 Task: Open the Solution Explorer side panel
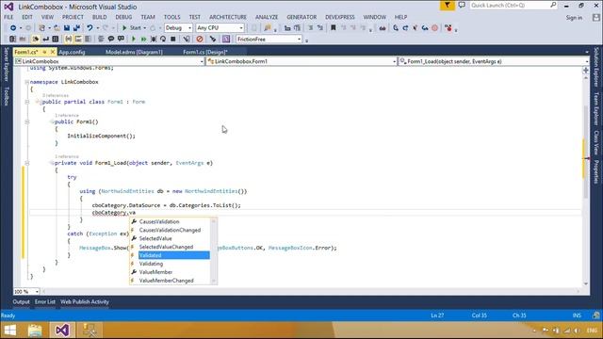coord(596,67)
